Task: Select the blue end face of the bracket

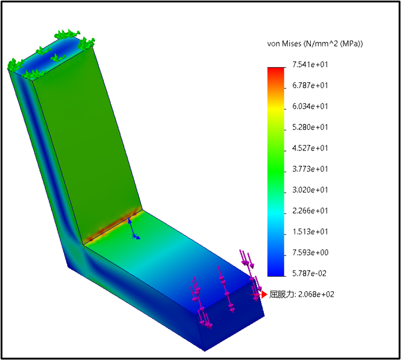Action: click(x=233, y=323)
